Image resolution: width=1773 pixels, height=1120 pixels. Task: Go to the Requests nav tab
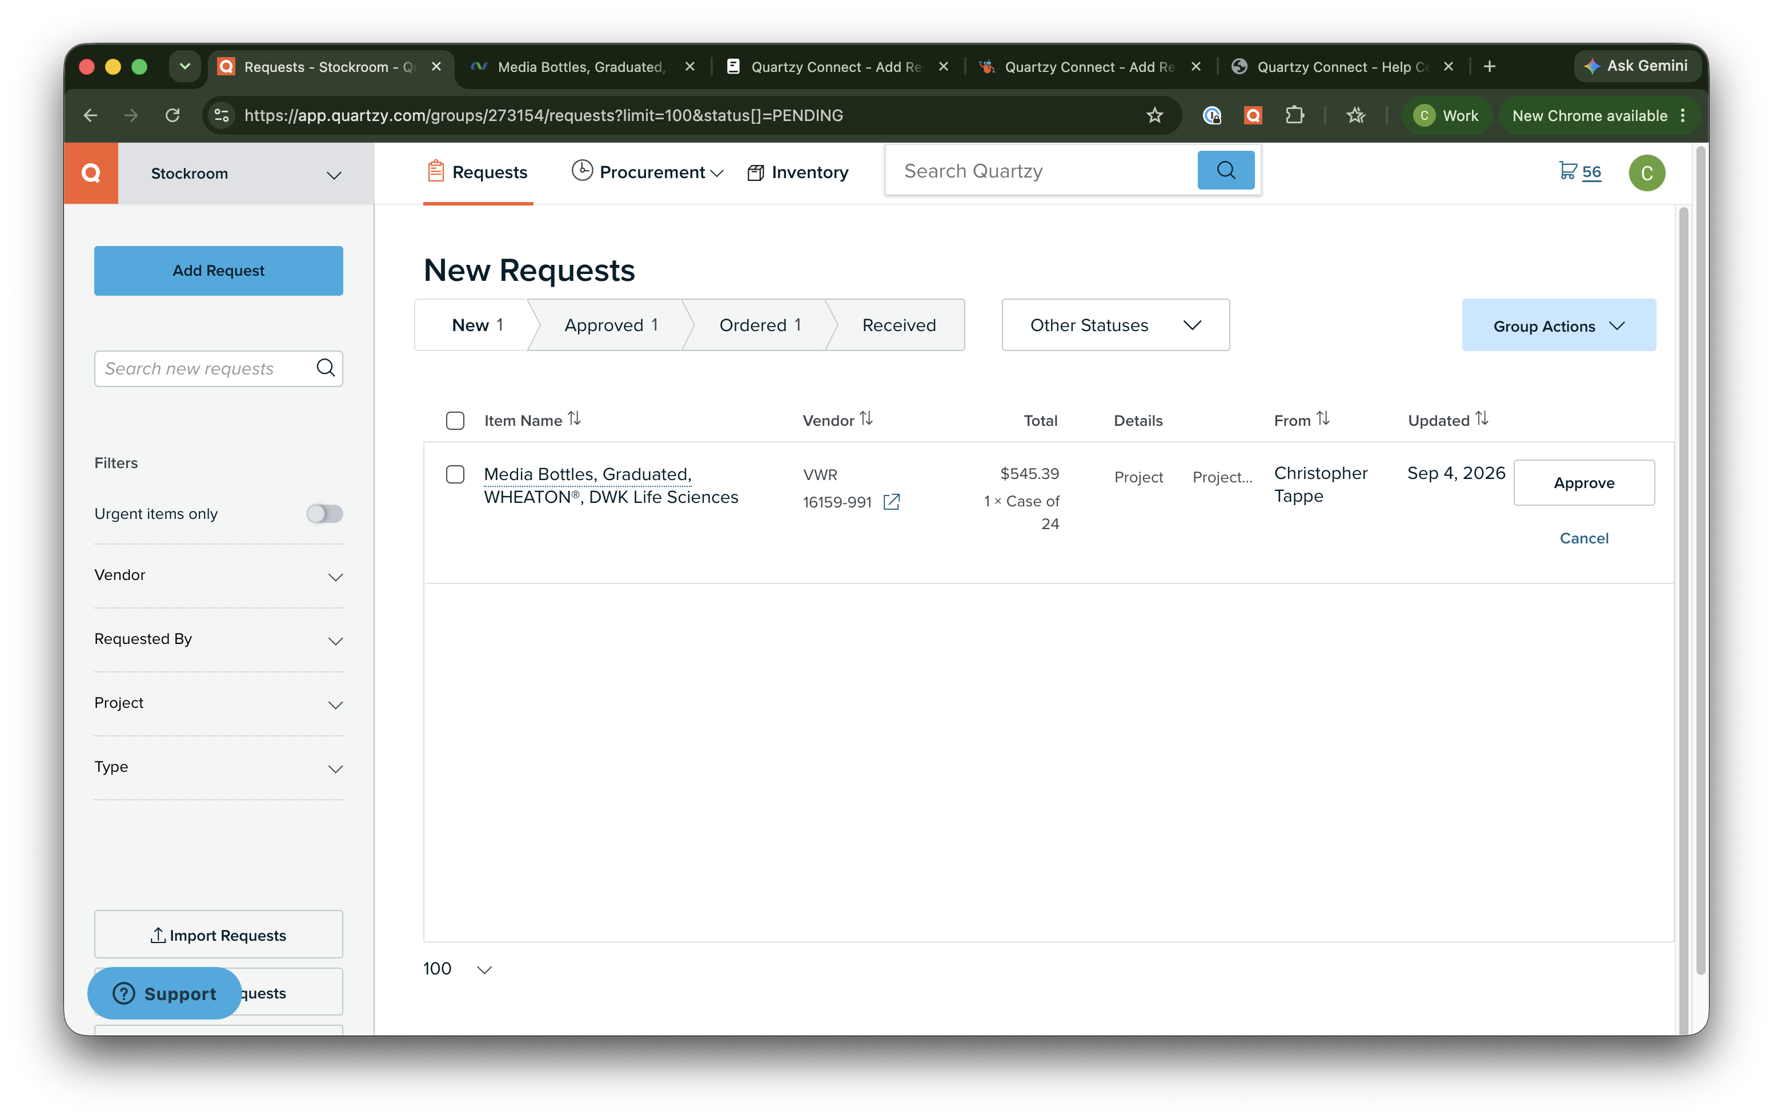point(478,172)
